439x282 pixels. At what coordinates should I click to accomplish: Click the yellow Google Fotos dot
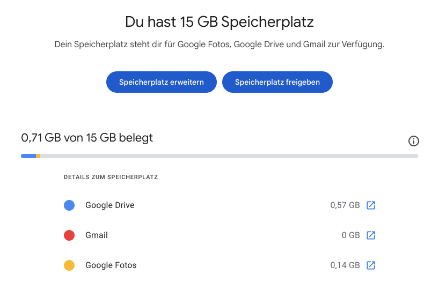(69, 265)
